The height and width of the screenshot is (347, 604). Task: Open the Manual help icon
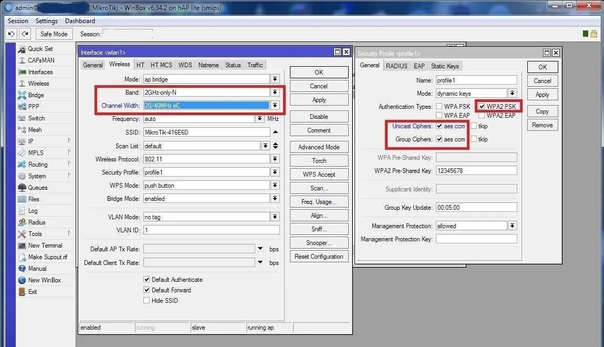(22, 269)
